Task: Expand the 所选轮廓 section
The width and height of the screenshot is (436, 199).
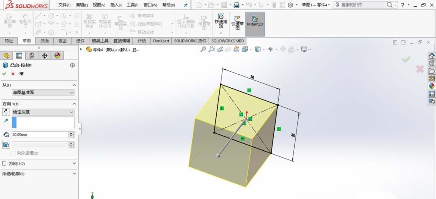Action: tap(74, 173)
